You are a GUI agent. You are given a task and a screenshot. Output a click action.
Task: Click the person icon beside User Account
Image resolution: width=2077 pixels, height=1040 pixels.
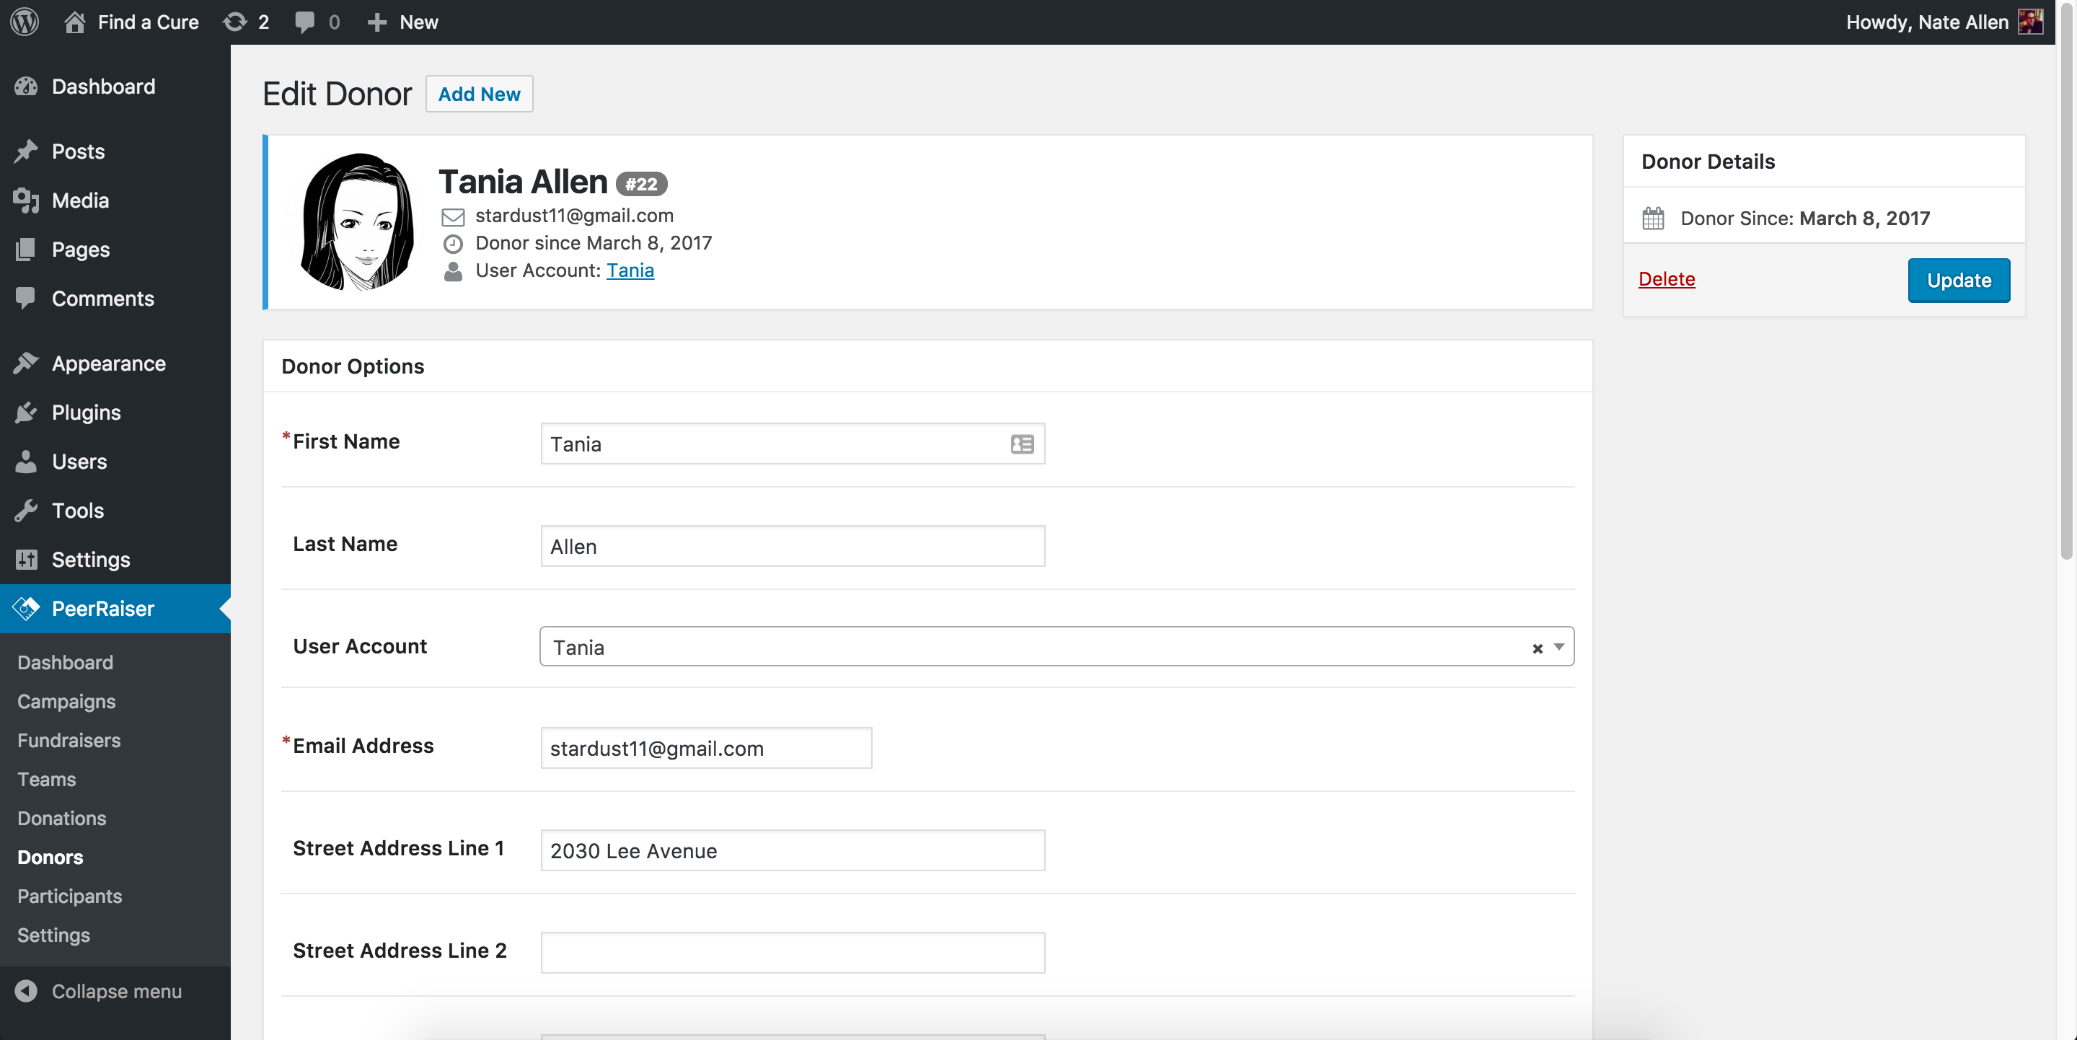[x=453, y=271]
